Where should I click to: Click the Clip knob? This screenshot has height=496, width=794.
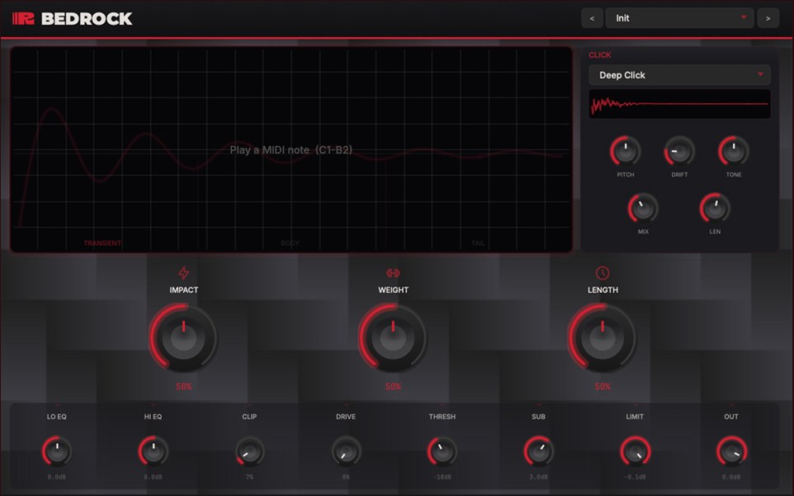[x=249, y=451]
